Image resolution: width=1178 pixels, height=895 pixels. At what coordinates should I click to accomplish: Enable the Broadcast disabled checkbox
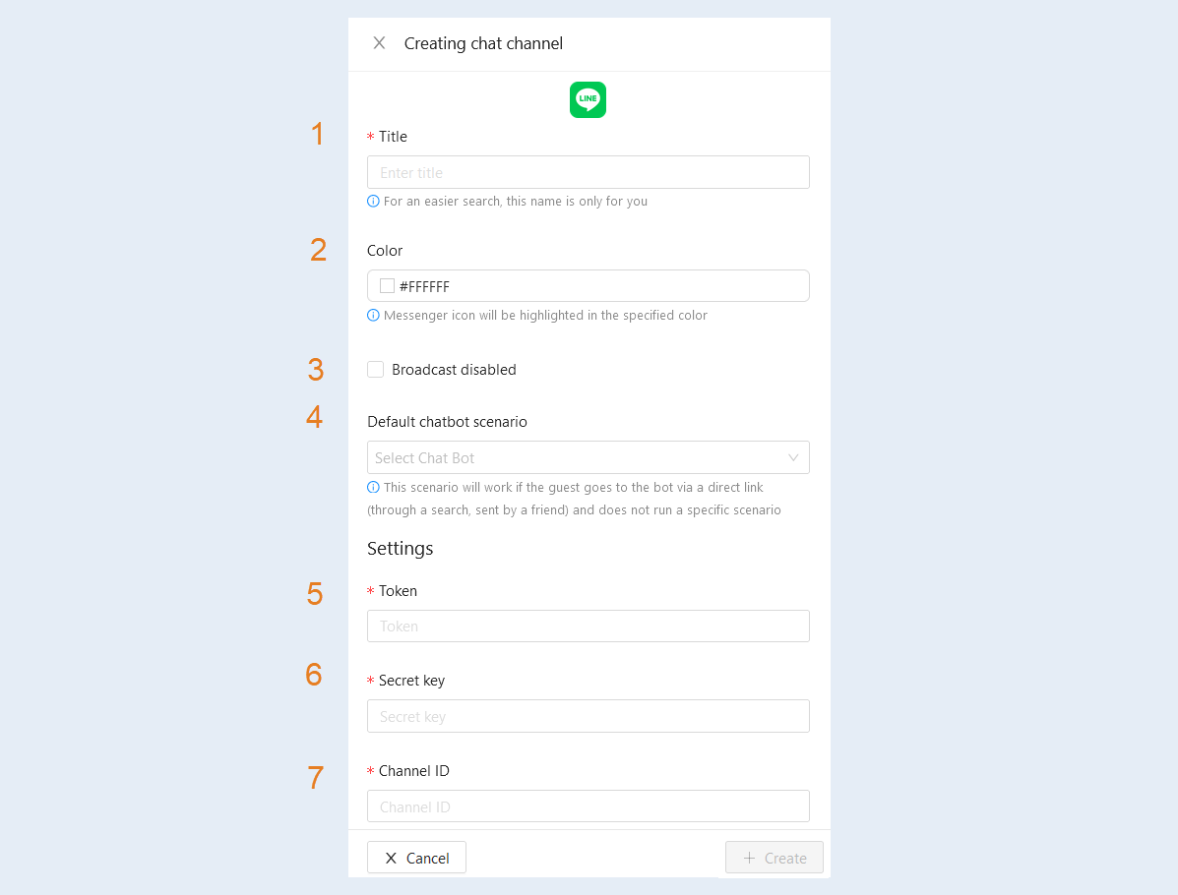pyautogui.click(x=376, y=370)
